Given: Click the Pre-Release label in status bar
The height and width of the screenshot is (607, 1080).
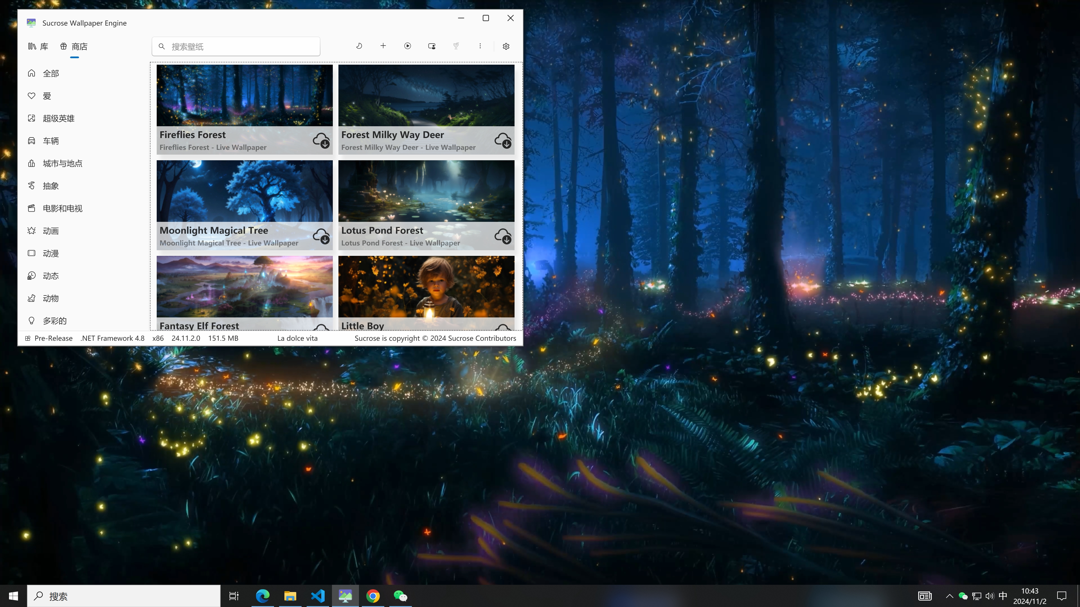Looking at the screenshot, I should pyautogui.click(x=53, y=338).
